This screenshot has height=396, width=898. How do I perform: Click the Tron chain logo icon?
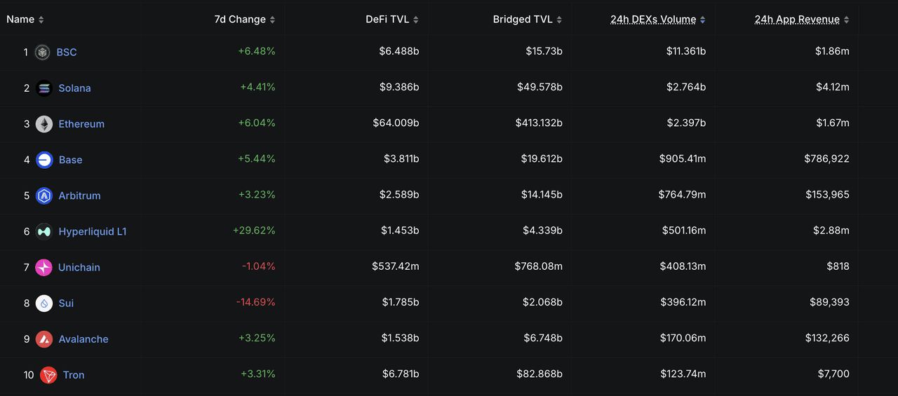[x=48, y=375]
